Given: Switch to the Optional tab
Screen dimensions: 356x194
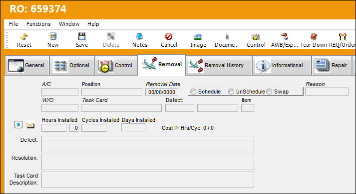Looking at the screenshot, I should pyautogui.click(x=72, y=65).
